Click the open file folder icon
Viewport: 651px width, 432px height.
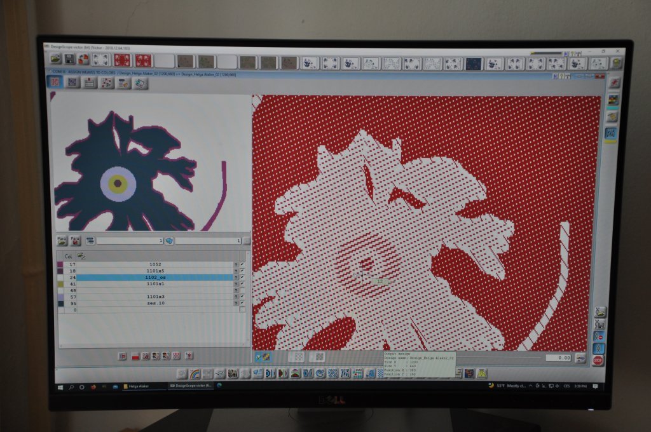coord(56,58)
